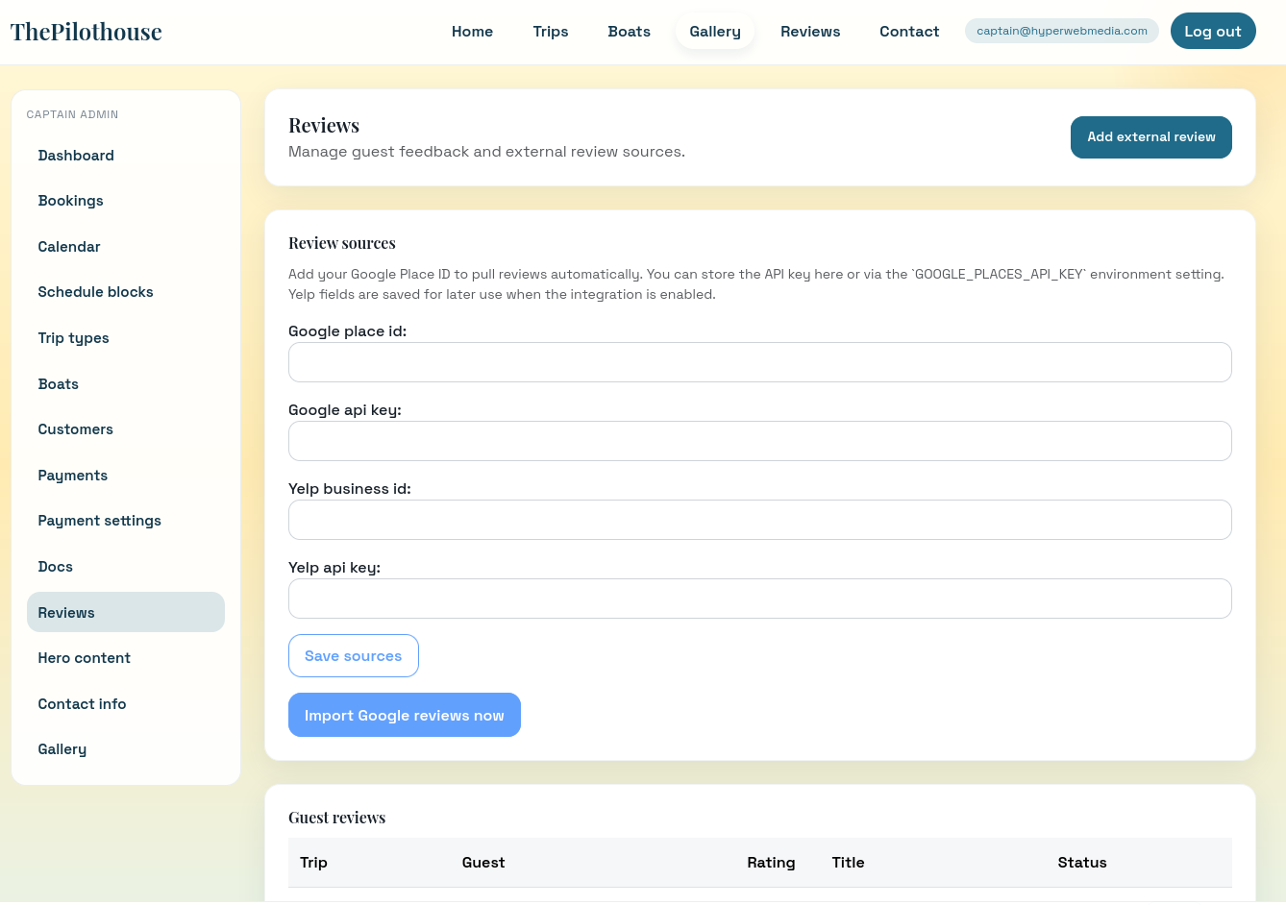
Task: Click the Import Google reviews now button
Action: point(404,715)
